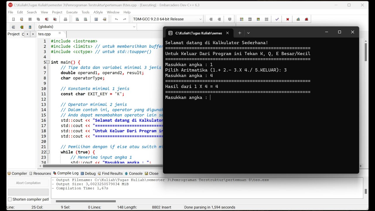Open the AStyle menu
This screenshot has width=375, height=211.
point(98,12)
